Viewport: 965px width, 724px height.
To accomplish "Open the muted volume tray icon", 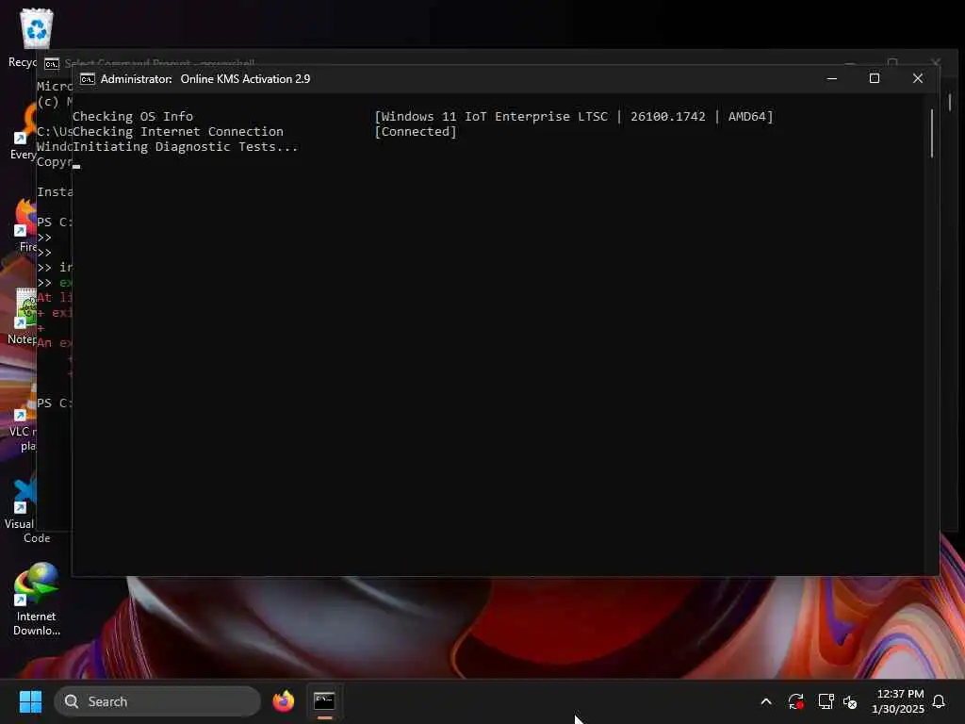I will pos(850,701).
